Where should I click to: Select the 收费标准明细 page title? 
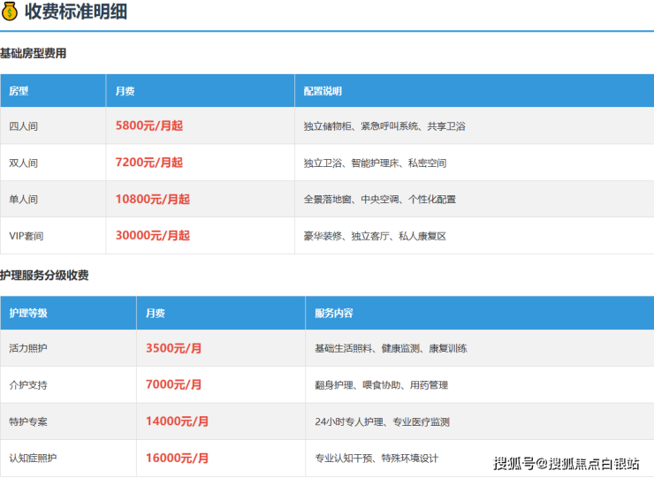[x=76, y=13]
